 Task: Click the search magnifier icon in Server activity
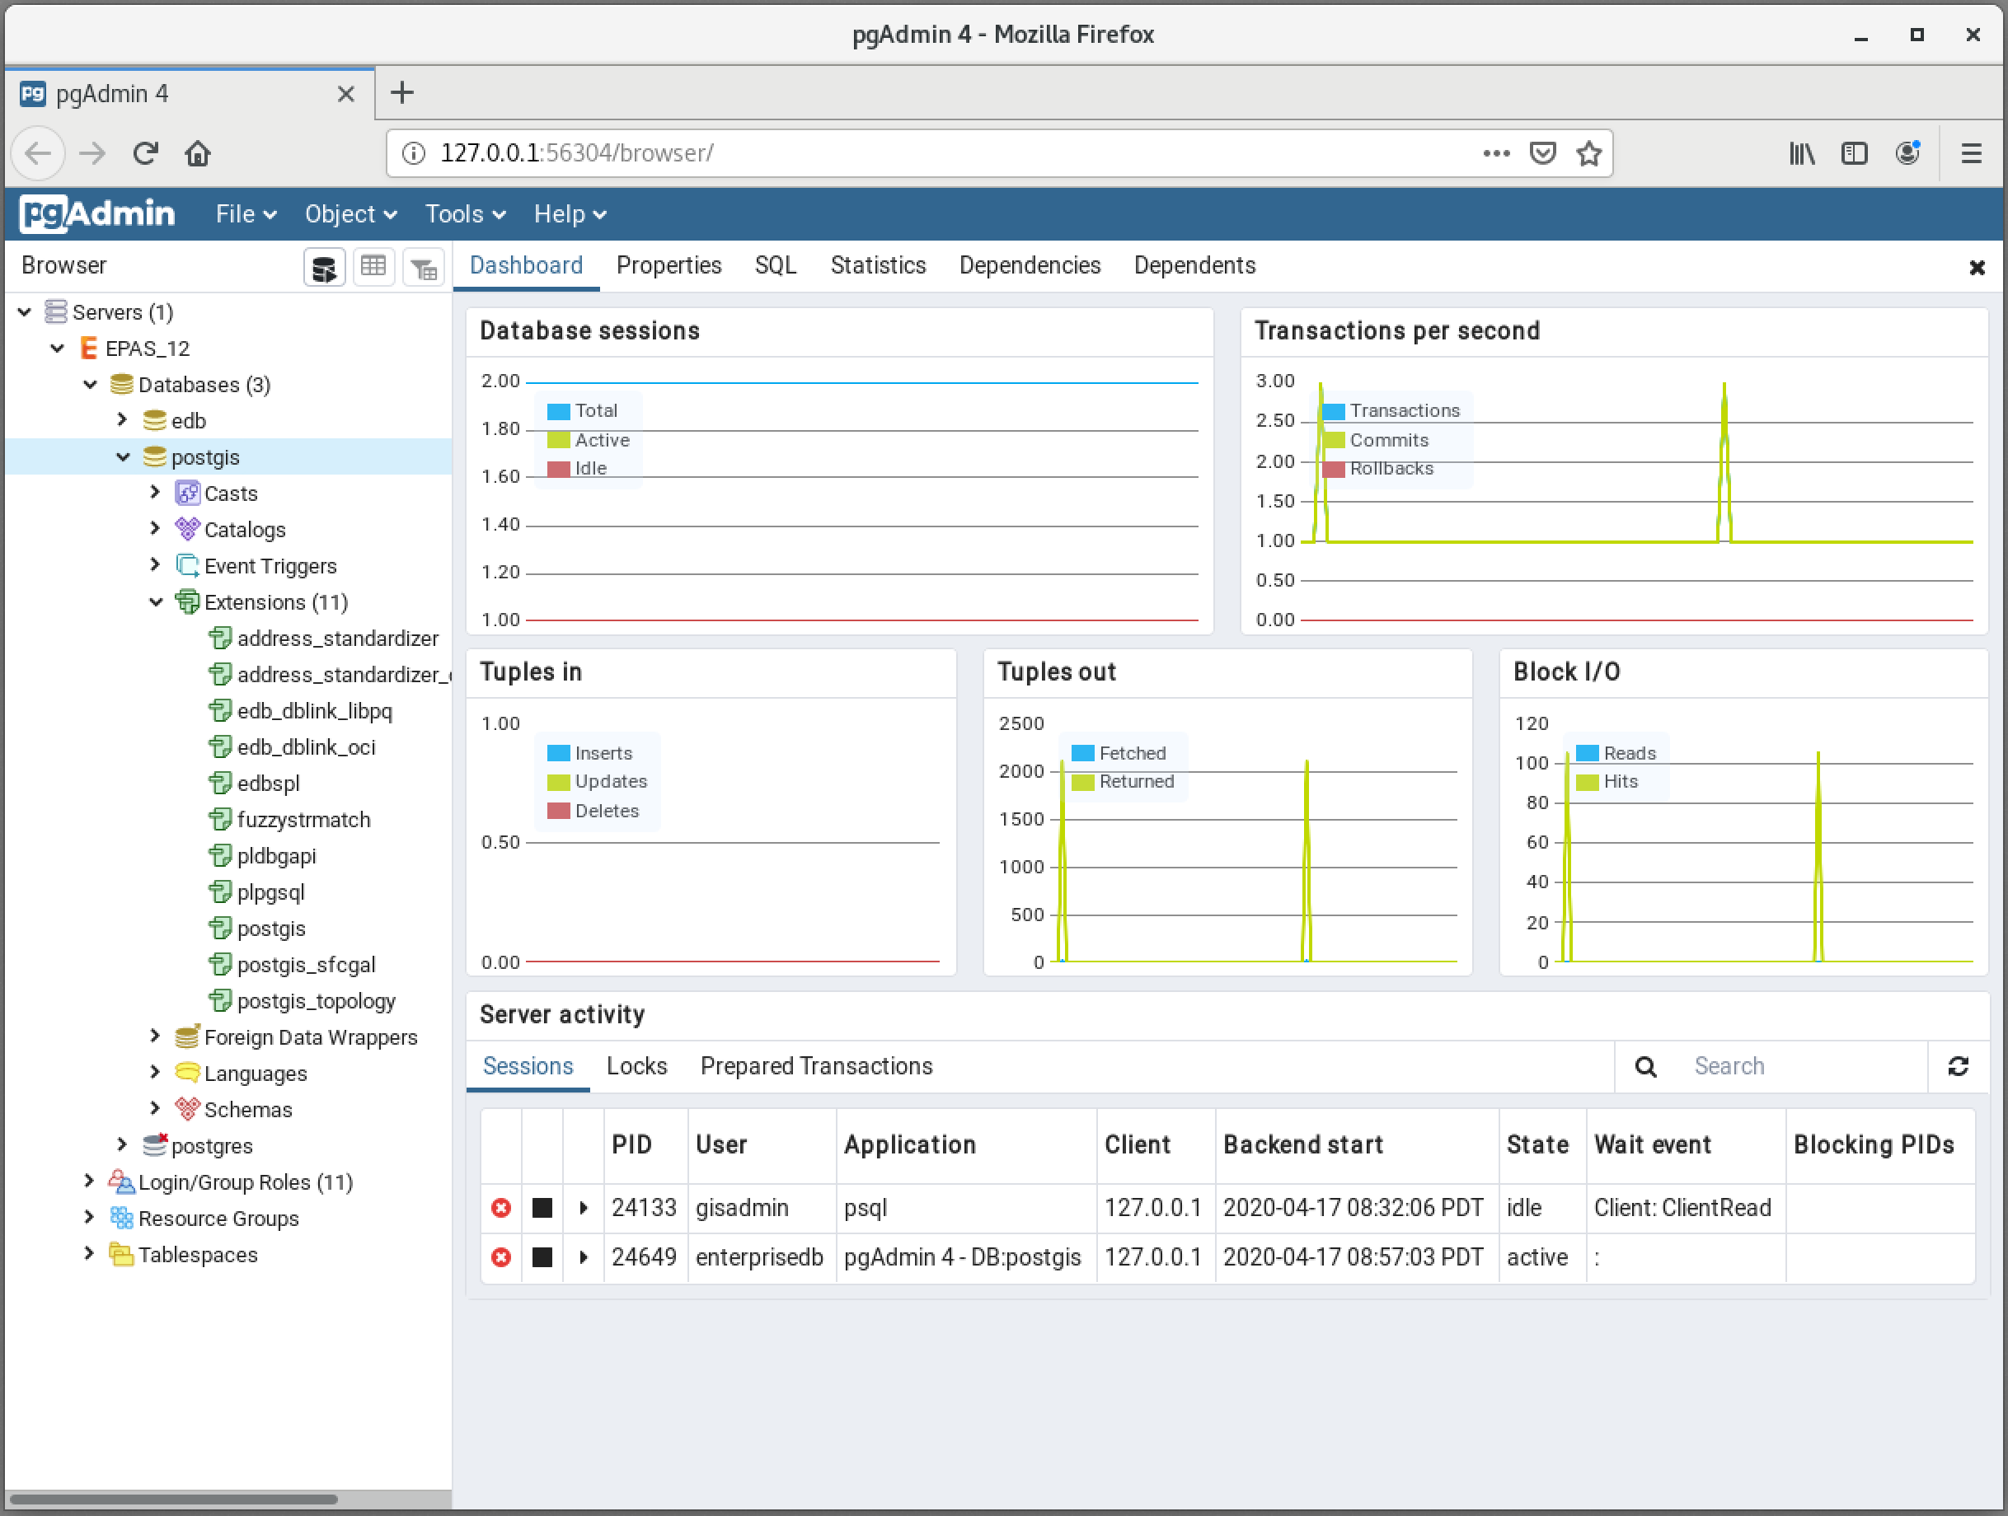pos(1646,1067)
